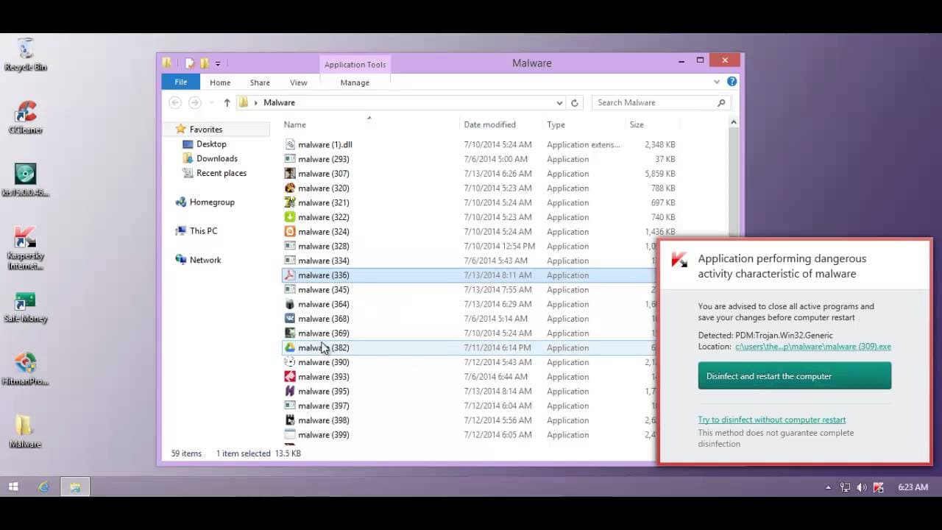Open the Safe Money desktop shortcut
This screenshot has height=530, width=942.
pos(26,308)
